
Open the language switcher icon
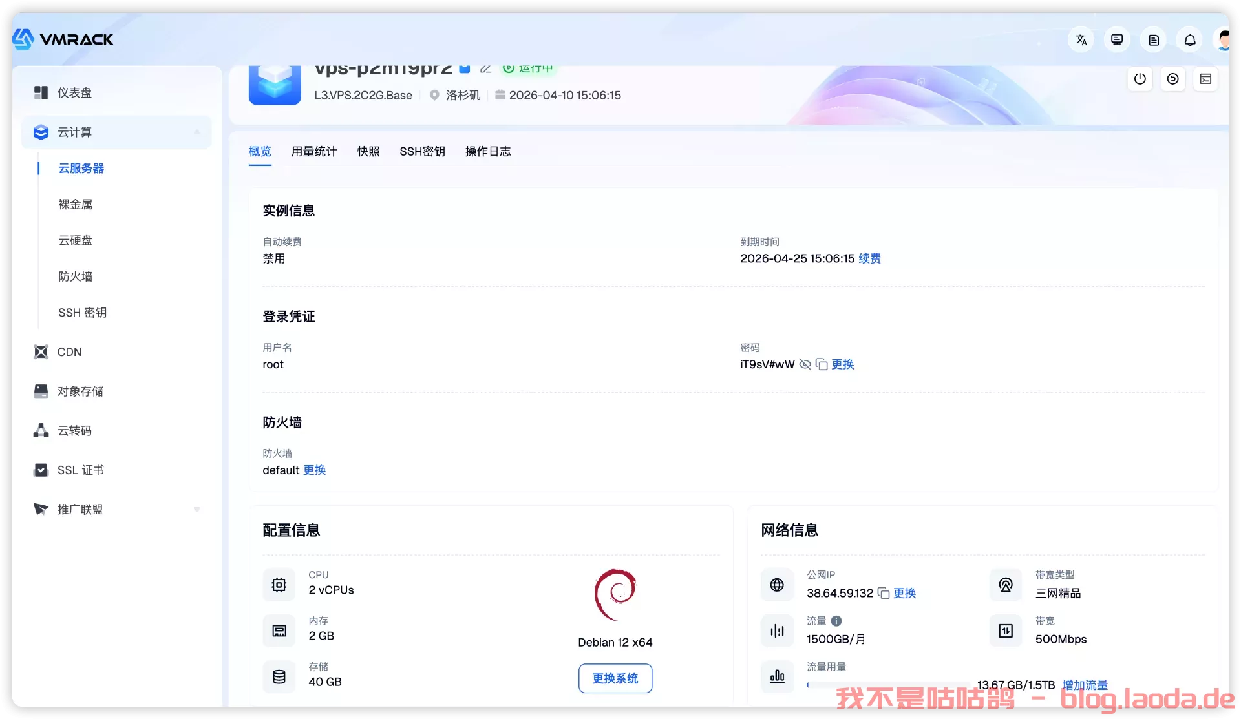pos(1081,39)
